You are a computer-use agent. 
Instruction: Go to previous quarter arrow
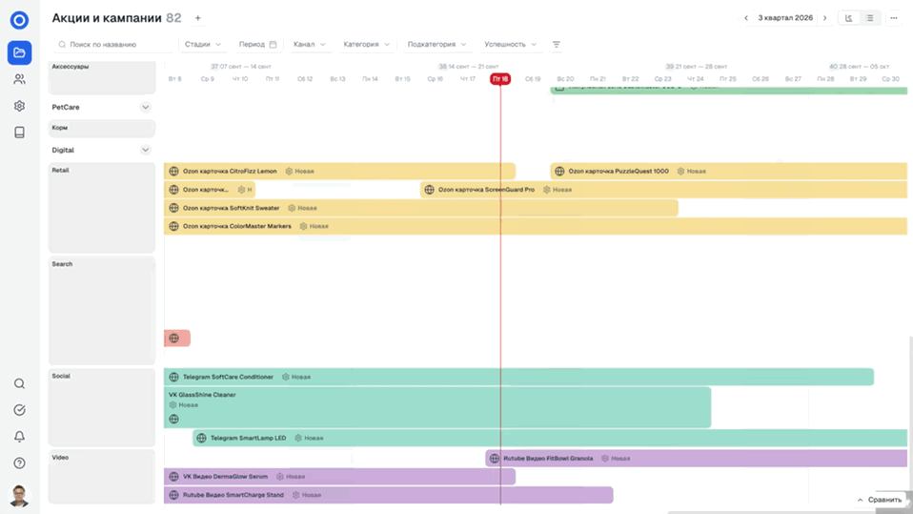point(746,18)
